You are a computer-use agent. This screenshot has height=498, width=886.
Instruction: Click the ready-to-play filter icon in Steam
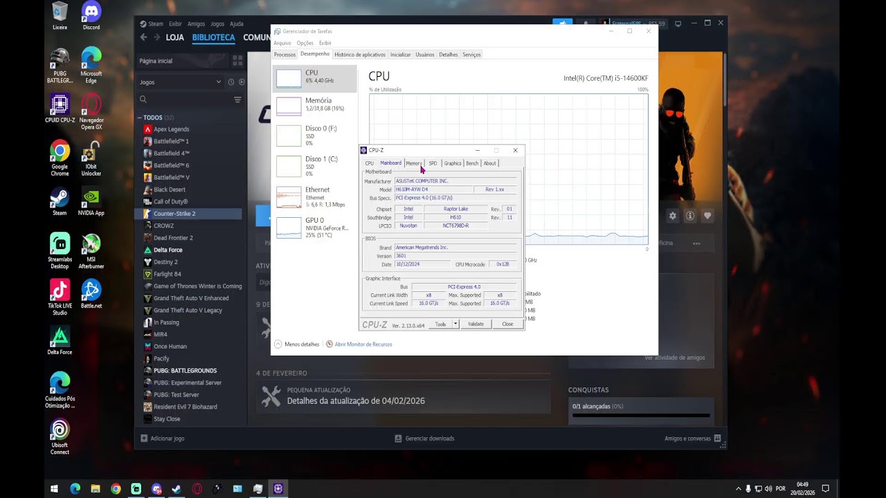point(242,82)
